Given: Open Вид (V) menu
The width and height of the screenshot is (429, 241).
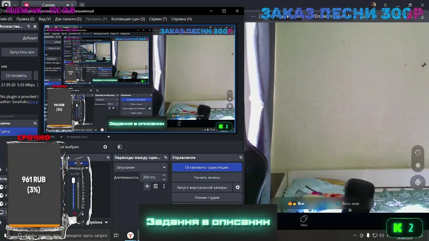Looking at the screenshot, I should tap(45, 19).
